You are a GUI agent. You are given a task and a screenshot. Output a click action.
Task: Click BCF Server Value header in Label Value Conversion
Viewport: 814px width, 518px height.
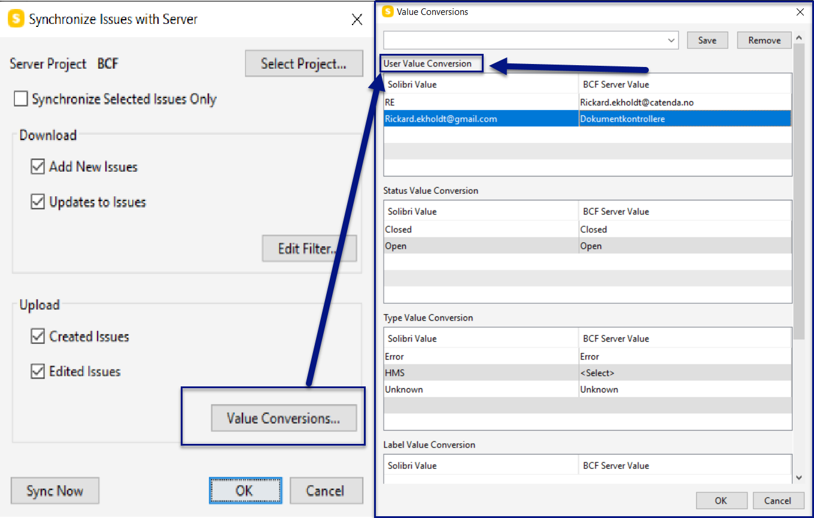[685, 465]
